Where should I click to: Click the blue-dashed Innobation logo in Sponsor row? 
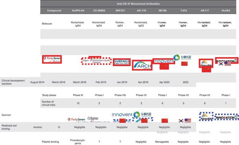click(x=227, y=117)
